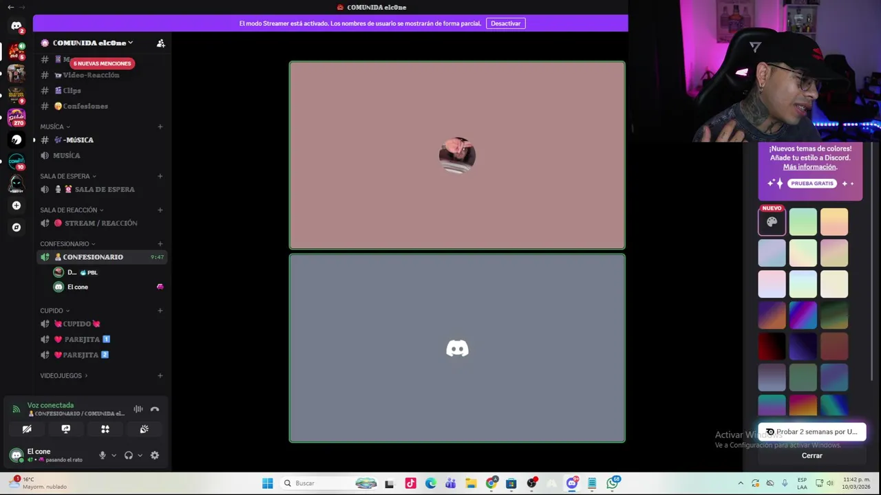
Task: Select the CONFESIONARIO voice channel
Action: pyautogui.click(x=102, y=257)
